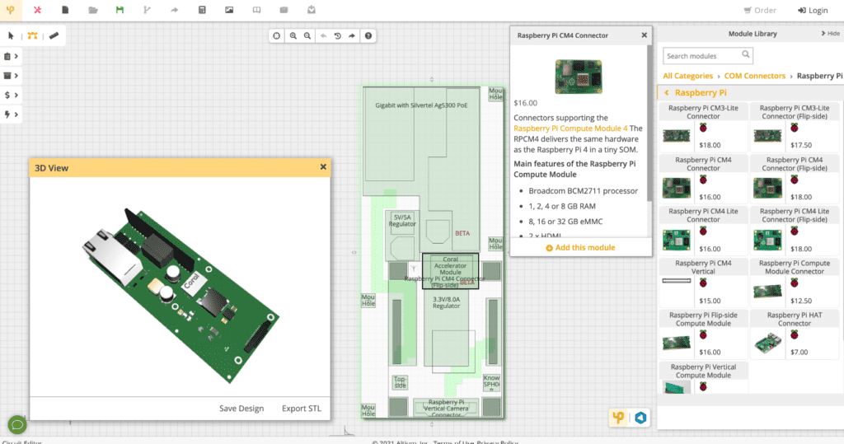Expand the clipboard side panel
The image size is (844, 444).
(x=11, y=57)
